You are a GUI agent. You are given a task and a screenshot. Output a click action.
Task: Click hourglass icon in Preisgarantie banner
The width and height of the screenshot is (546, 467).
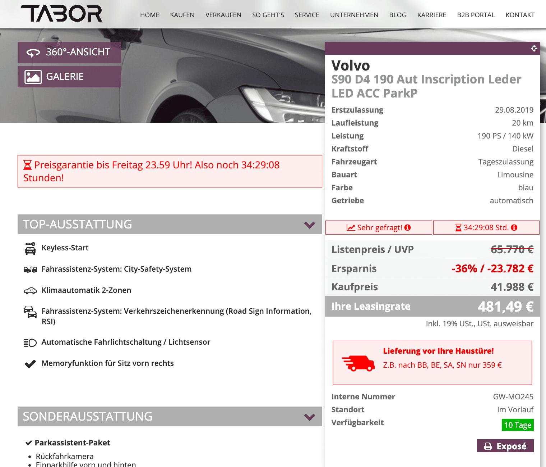point(27,165)
